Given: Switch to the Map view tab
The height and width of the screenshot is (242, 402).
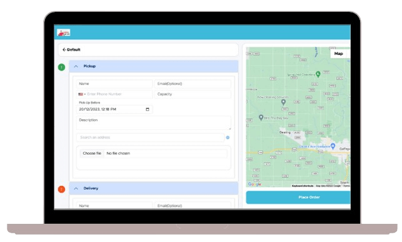Looking at the screenshot, I should pyautogui.click(x=338, y=54).
